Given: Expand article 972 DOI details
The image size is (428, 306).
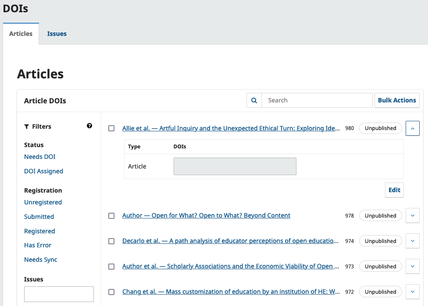Looking at the screenshot, I should (x=412, y=292).
